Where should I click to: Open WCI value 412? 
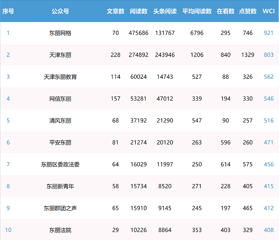269,208
